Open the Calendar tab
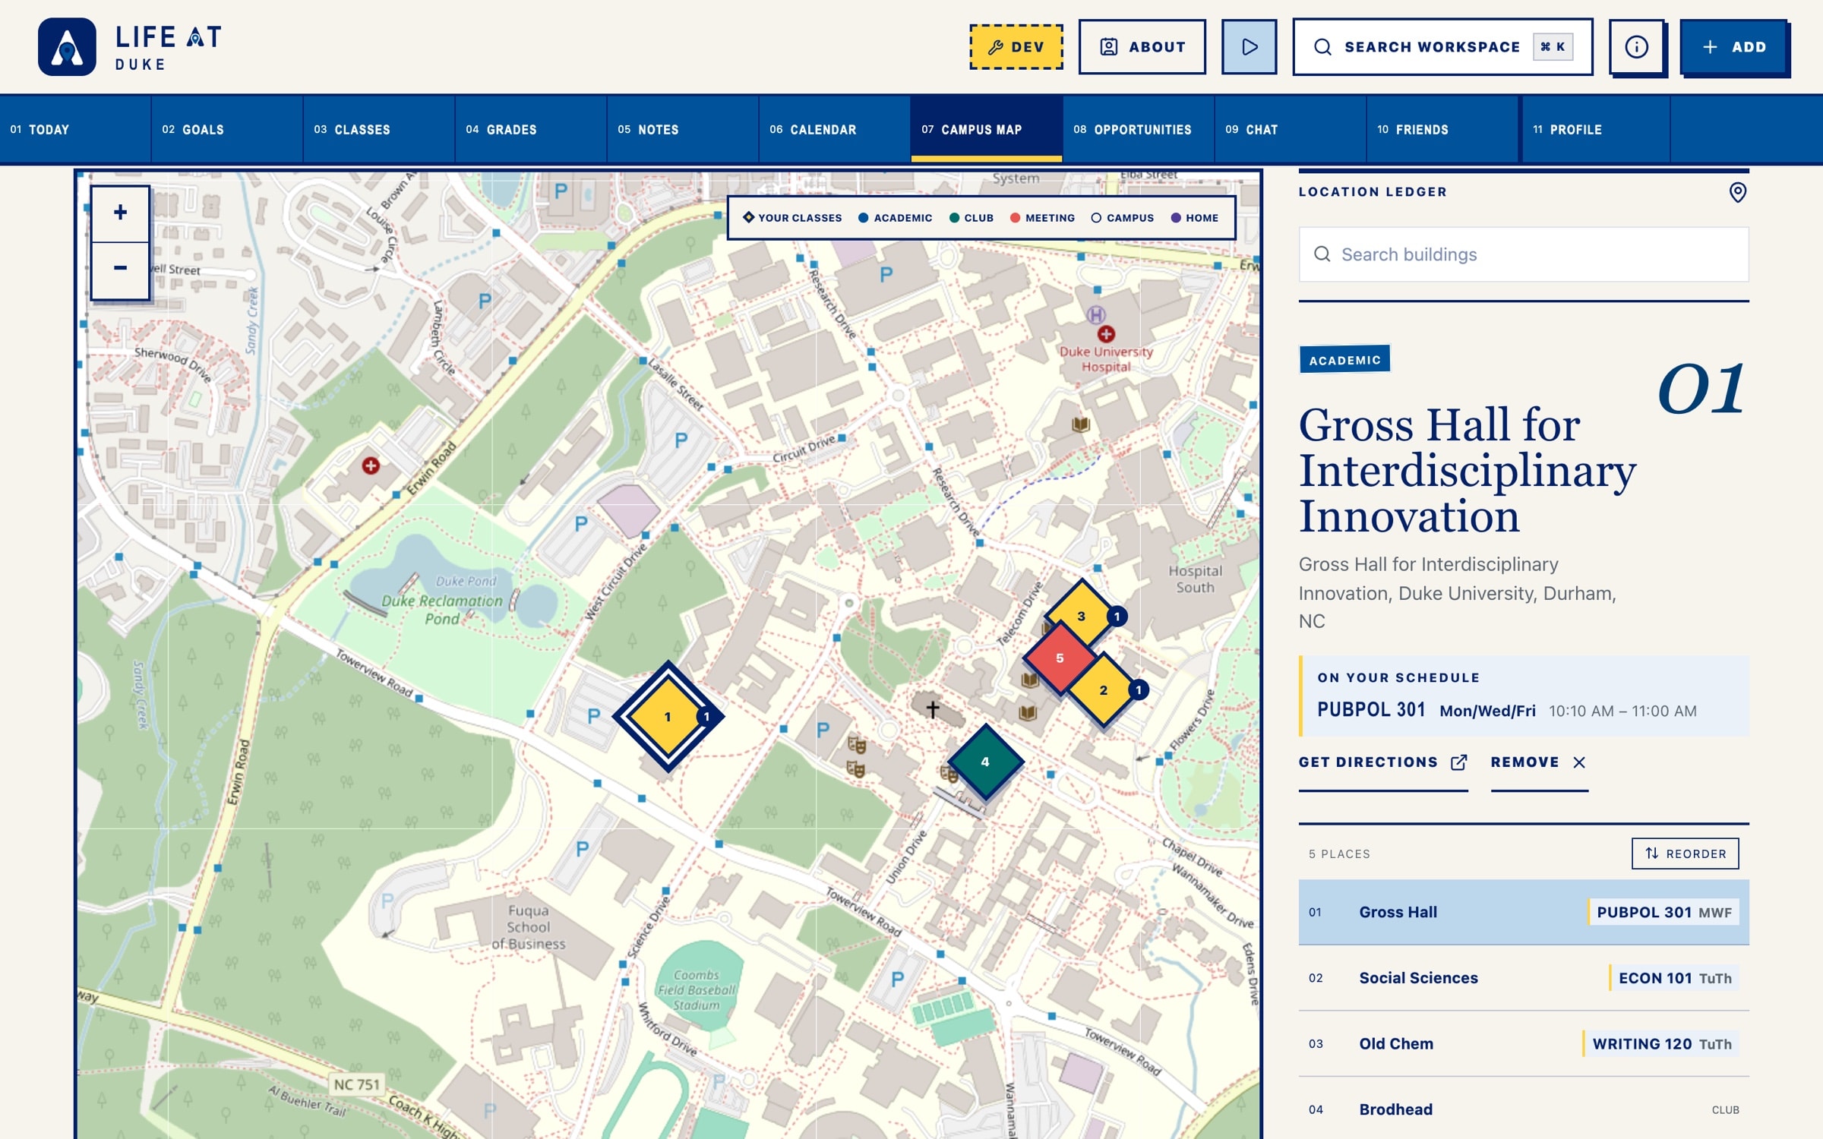1823x1139 pixels. tap(835, 130)
